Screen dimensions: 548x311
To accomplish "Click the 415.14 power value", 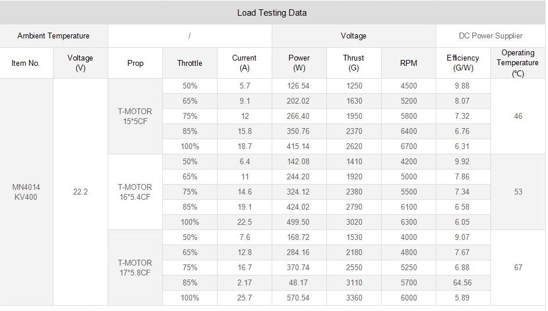I will click(x=299, y=146).
